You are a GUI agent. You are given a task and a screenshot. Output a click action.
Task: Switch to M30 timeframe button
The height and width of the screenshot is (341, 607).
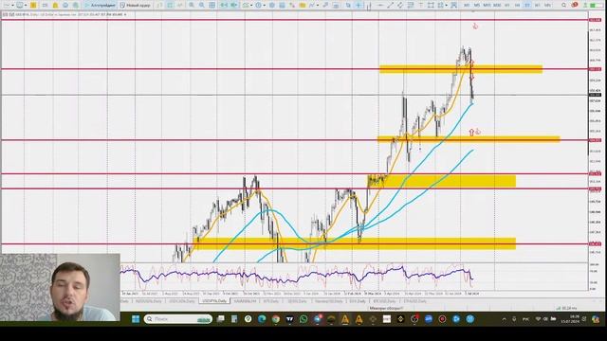(x=497, y=6)
